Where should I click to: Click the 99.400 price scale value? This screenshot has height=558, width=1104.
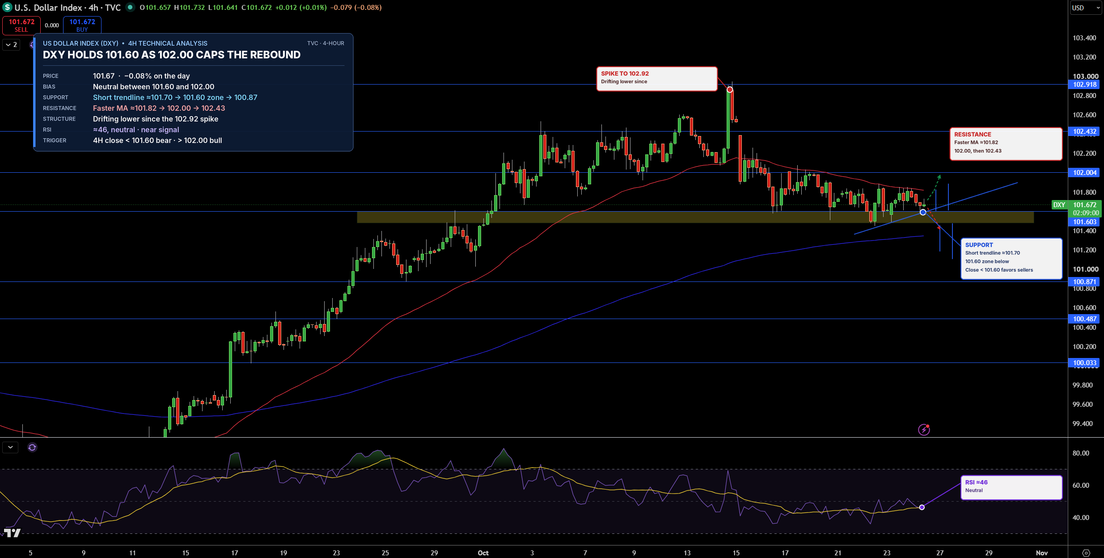click(1082, 424)
